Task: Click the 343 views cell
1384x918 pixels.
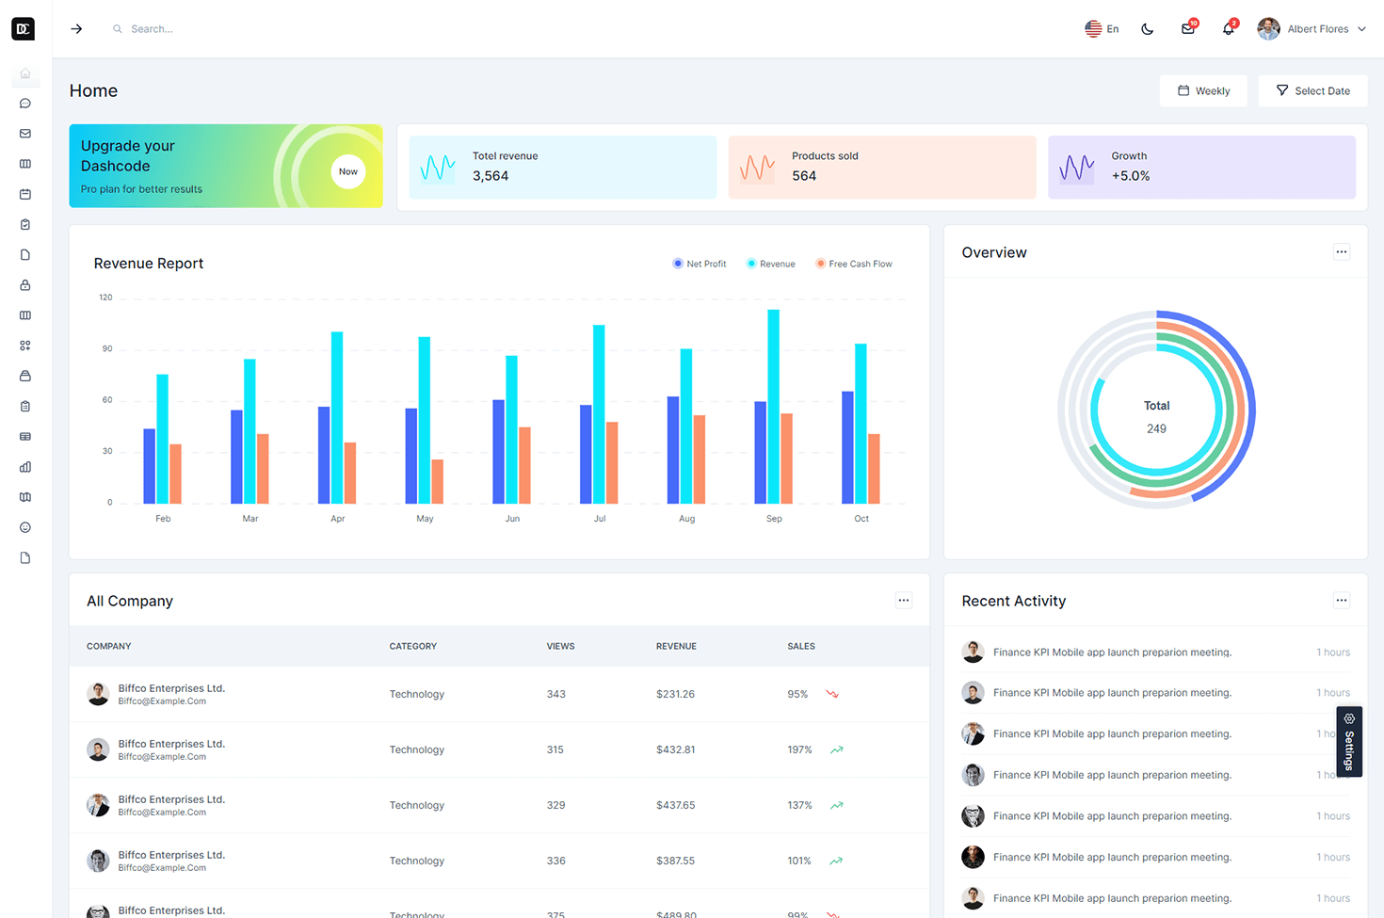Action: point(555,694)
